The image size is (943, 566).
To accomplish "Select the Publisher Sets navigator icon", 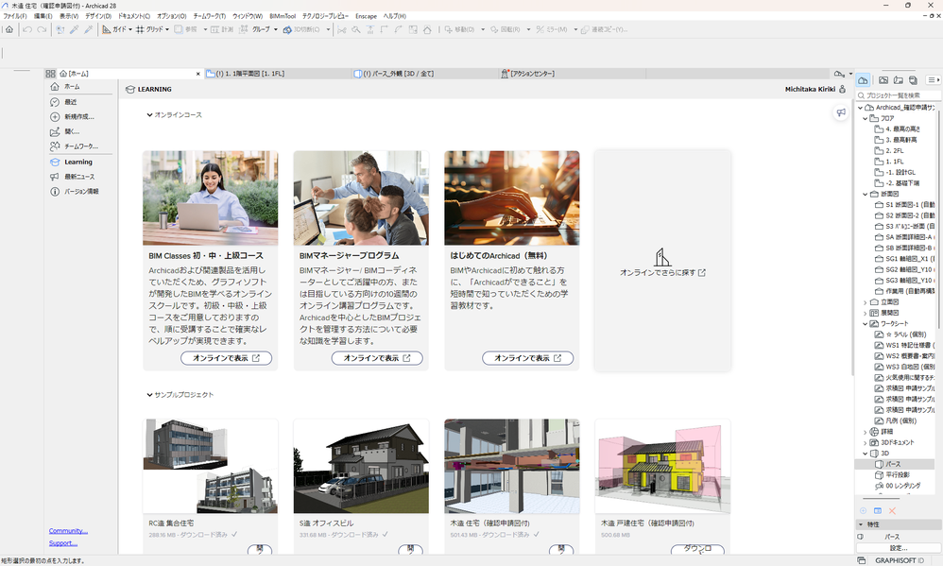I will point(913,80).
